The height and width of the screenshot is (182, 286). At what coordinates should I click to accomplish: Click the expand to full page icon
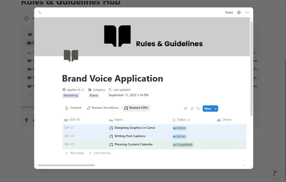tap(40, 13)
